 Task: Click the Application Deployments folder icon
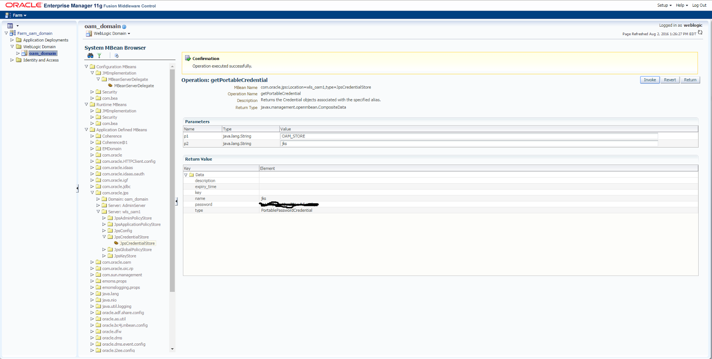click(x=19, y=40)
